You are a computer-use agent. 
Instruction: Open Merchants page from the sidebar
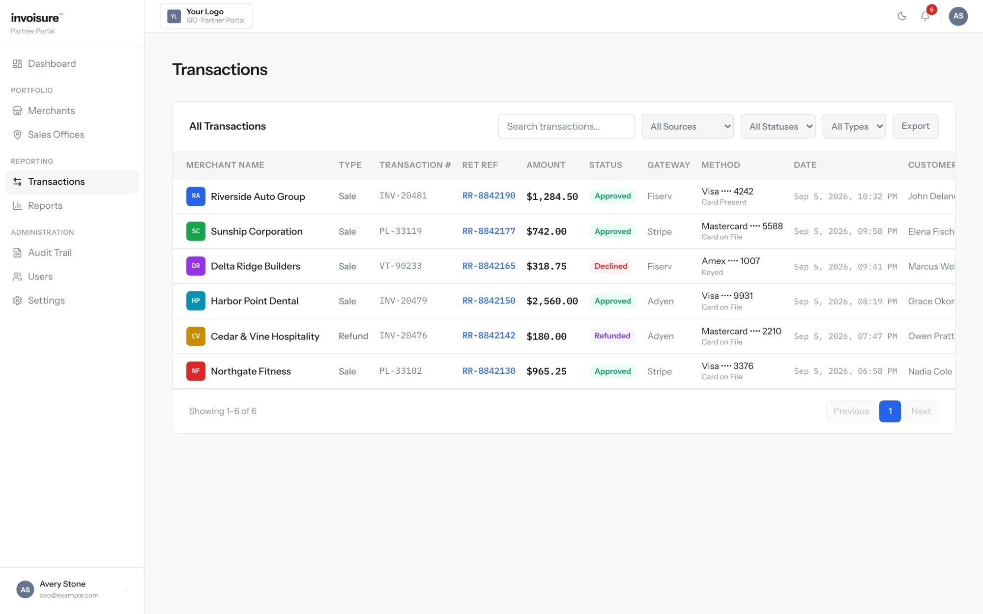click(x=72, y=111)
